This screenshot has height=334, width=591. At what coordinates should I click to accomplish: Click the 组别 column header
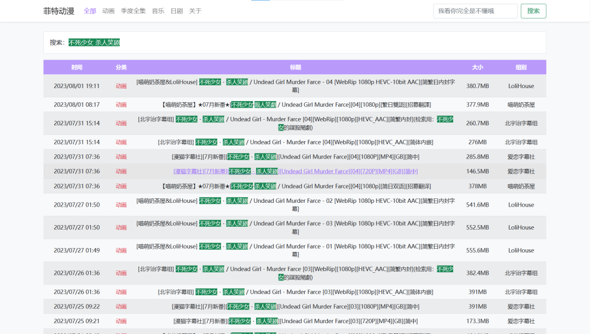tap(520, 66)
